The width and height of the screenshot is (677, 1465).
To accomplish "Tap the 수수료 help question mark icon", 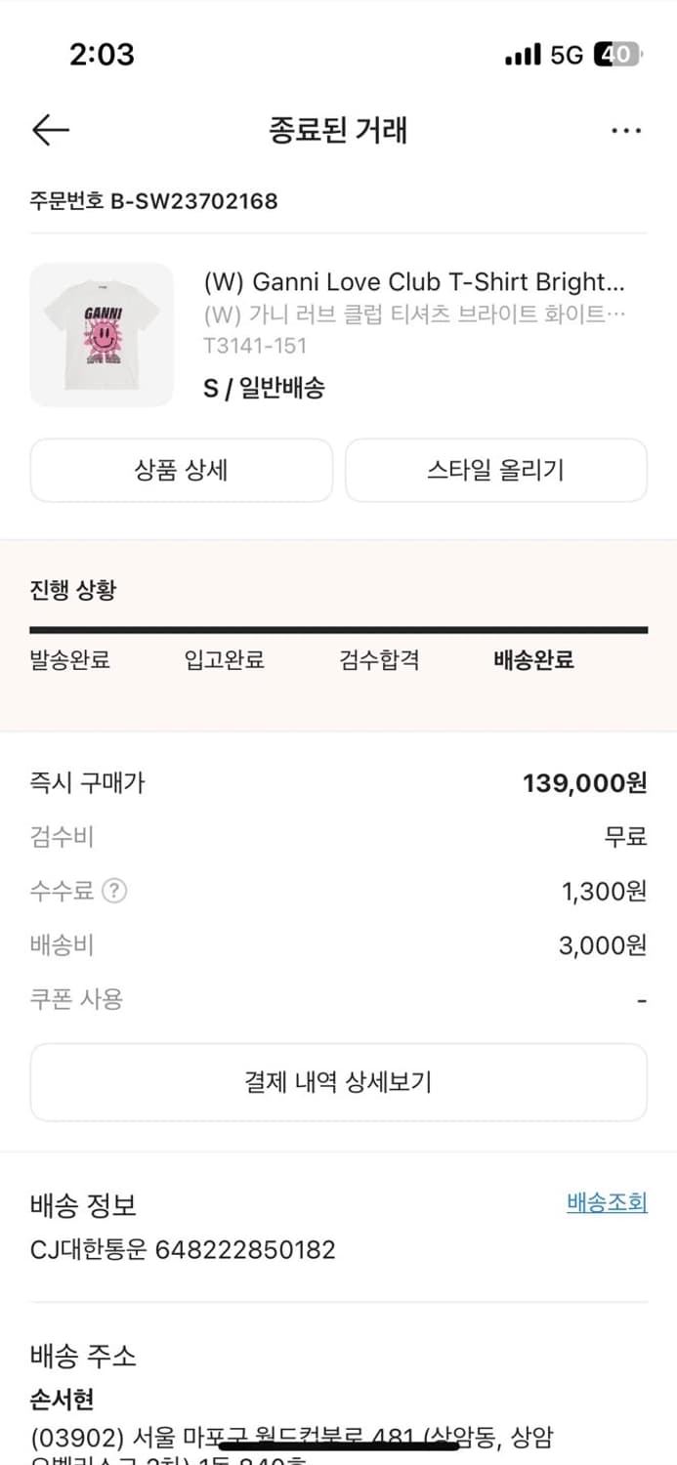I will point(115,891).
